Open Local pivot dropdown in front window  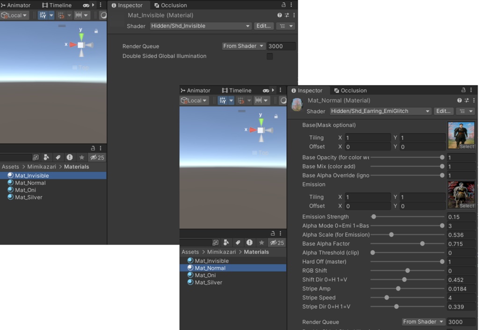[194, 100]
